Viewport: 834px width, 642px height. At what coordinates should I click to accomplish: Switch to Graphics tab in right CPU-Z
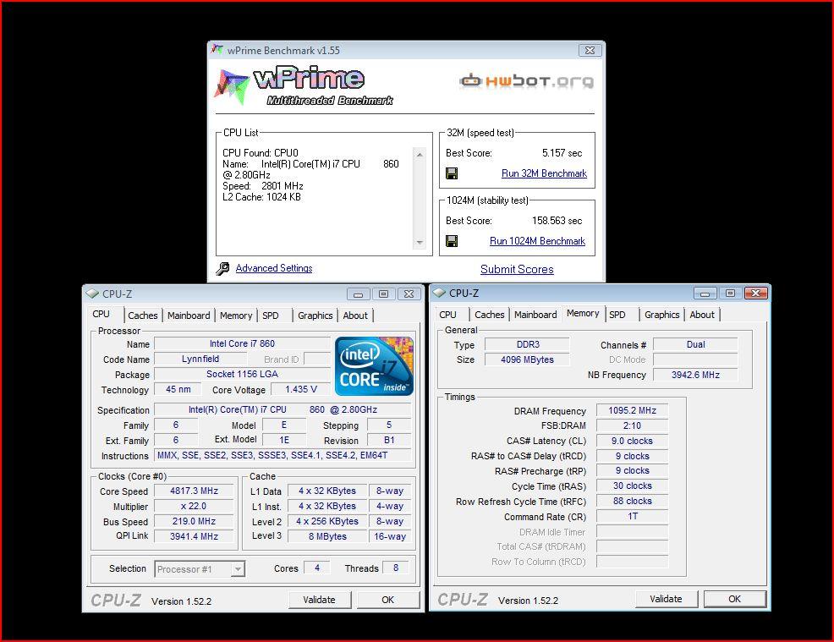(x=662, y=315)
